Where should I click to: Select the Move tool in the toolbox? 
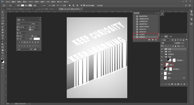pyautogui.click(x=2, y=12)
